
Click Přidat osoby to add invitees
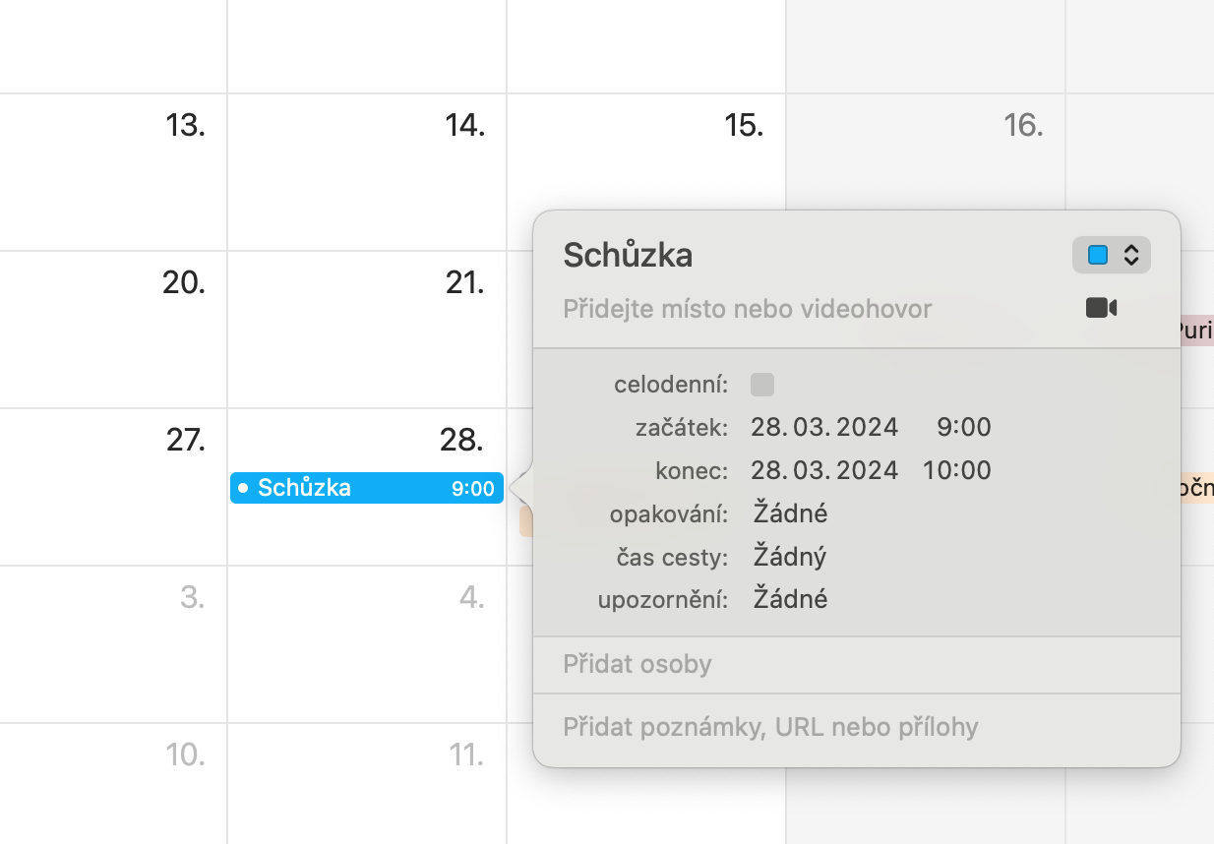tap(637, 665)
